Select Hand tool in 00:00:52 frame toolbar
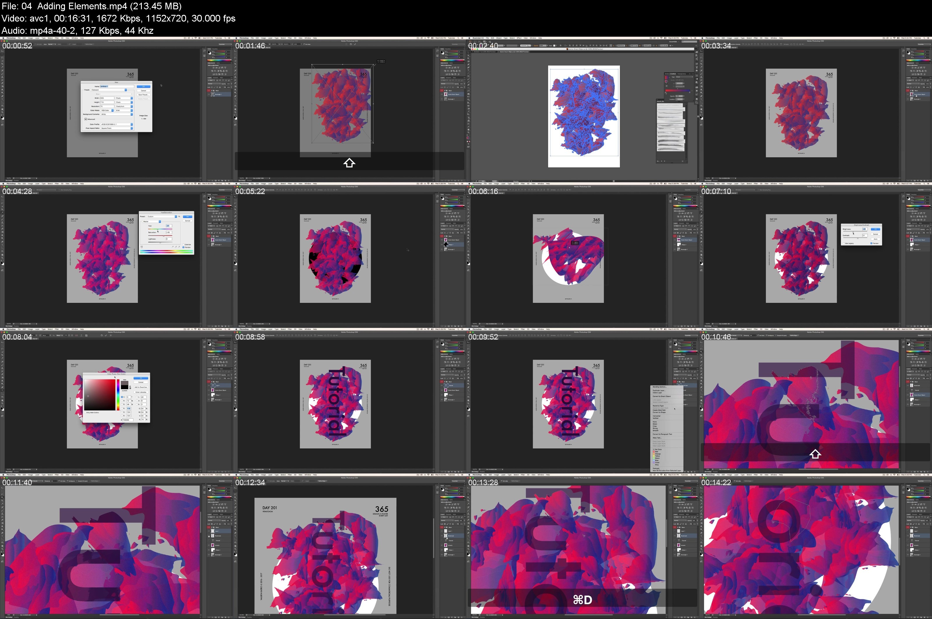932x619 pixels. click(2, 109)
